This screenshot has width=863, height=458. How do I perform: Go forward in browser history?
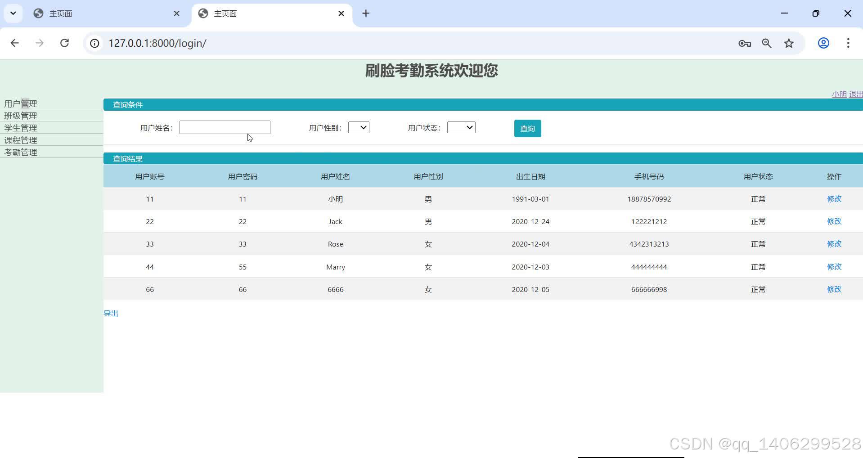[x=40, y=43]
